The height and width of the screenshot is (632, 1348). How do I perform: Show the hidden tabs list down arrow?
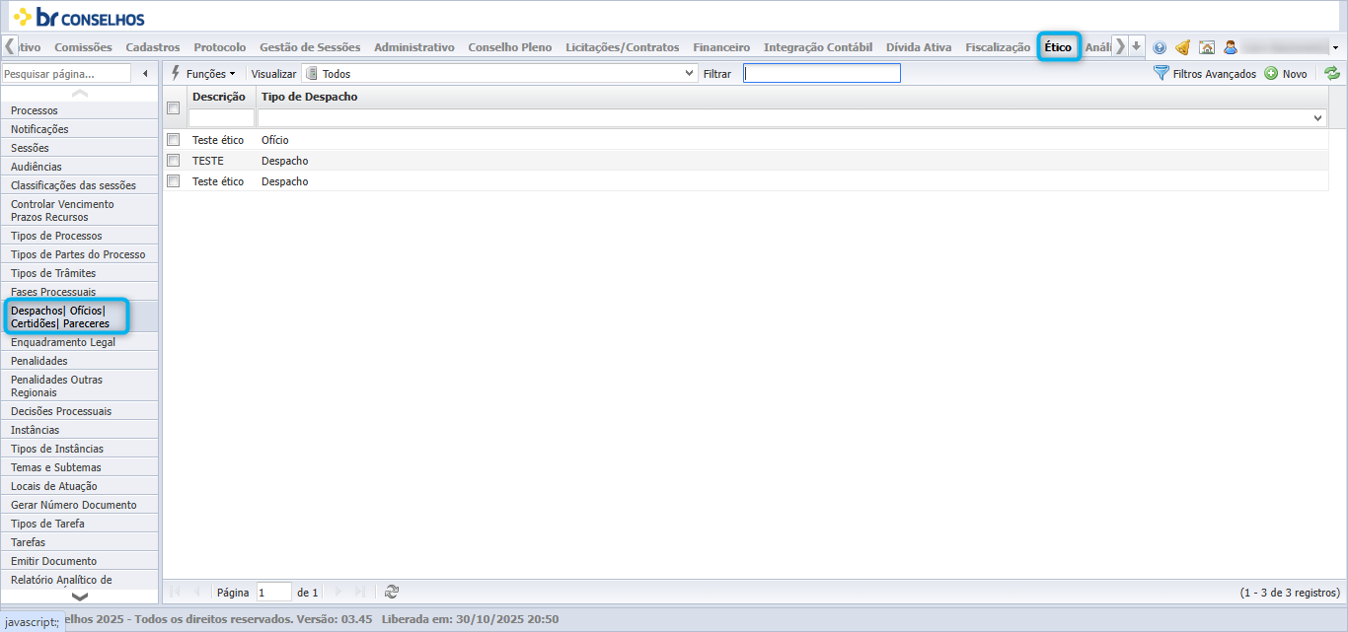coord(1137,46)
